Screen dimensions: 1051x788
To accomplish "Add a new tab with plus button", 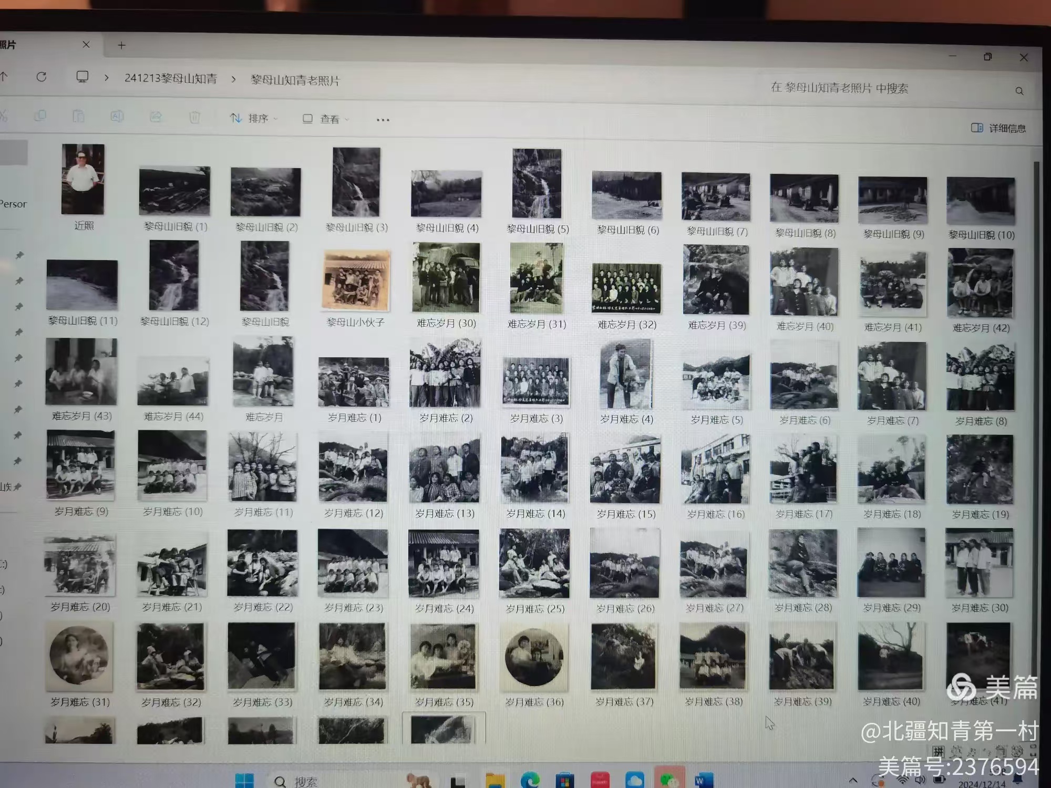I will point(121,46).
